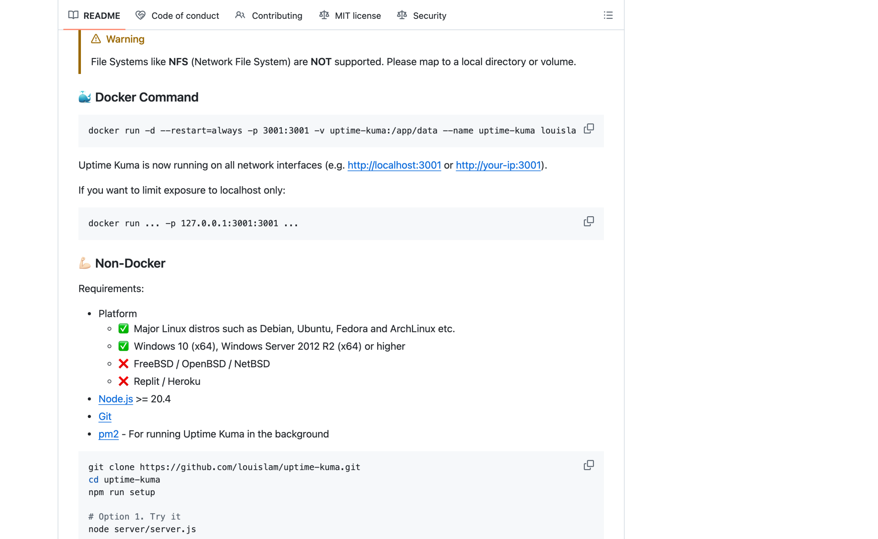Follow the Node.js link
This screenshot has height=539, width=878.
click(116, 399)
